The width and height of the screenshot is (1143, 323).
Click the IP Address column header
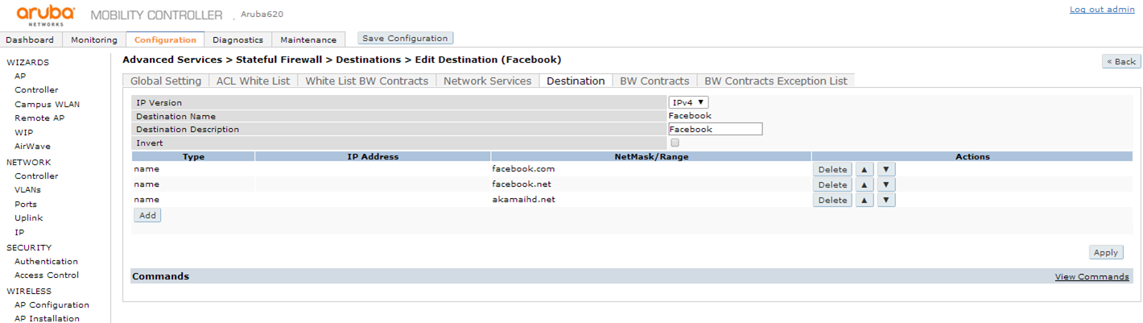[373, 156]
